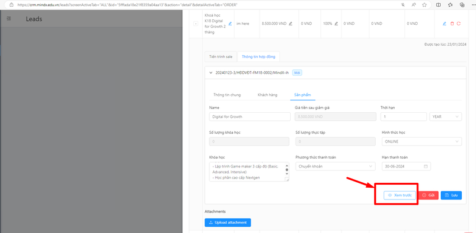Open the Favorites list icon in toolbar
This screenshot has height=233, width=476.
(x=450, y=5)
